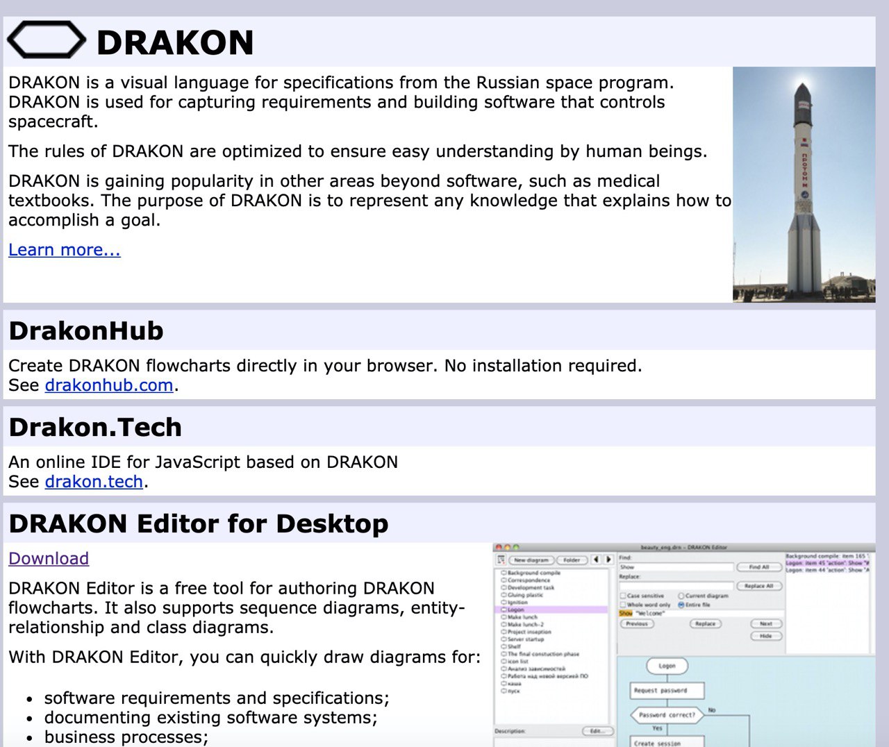Click paragraph 'The rules of DRAKON are optimized...'

(x=358, y=152)
